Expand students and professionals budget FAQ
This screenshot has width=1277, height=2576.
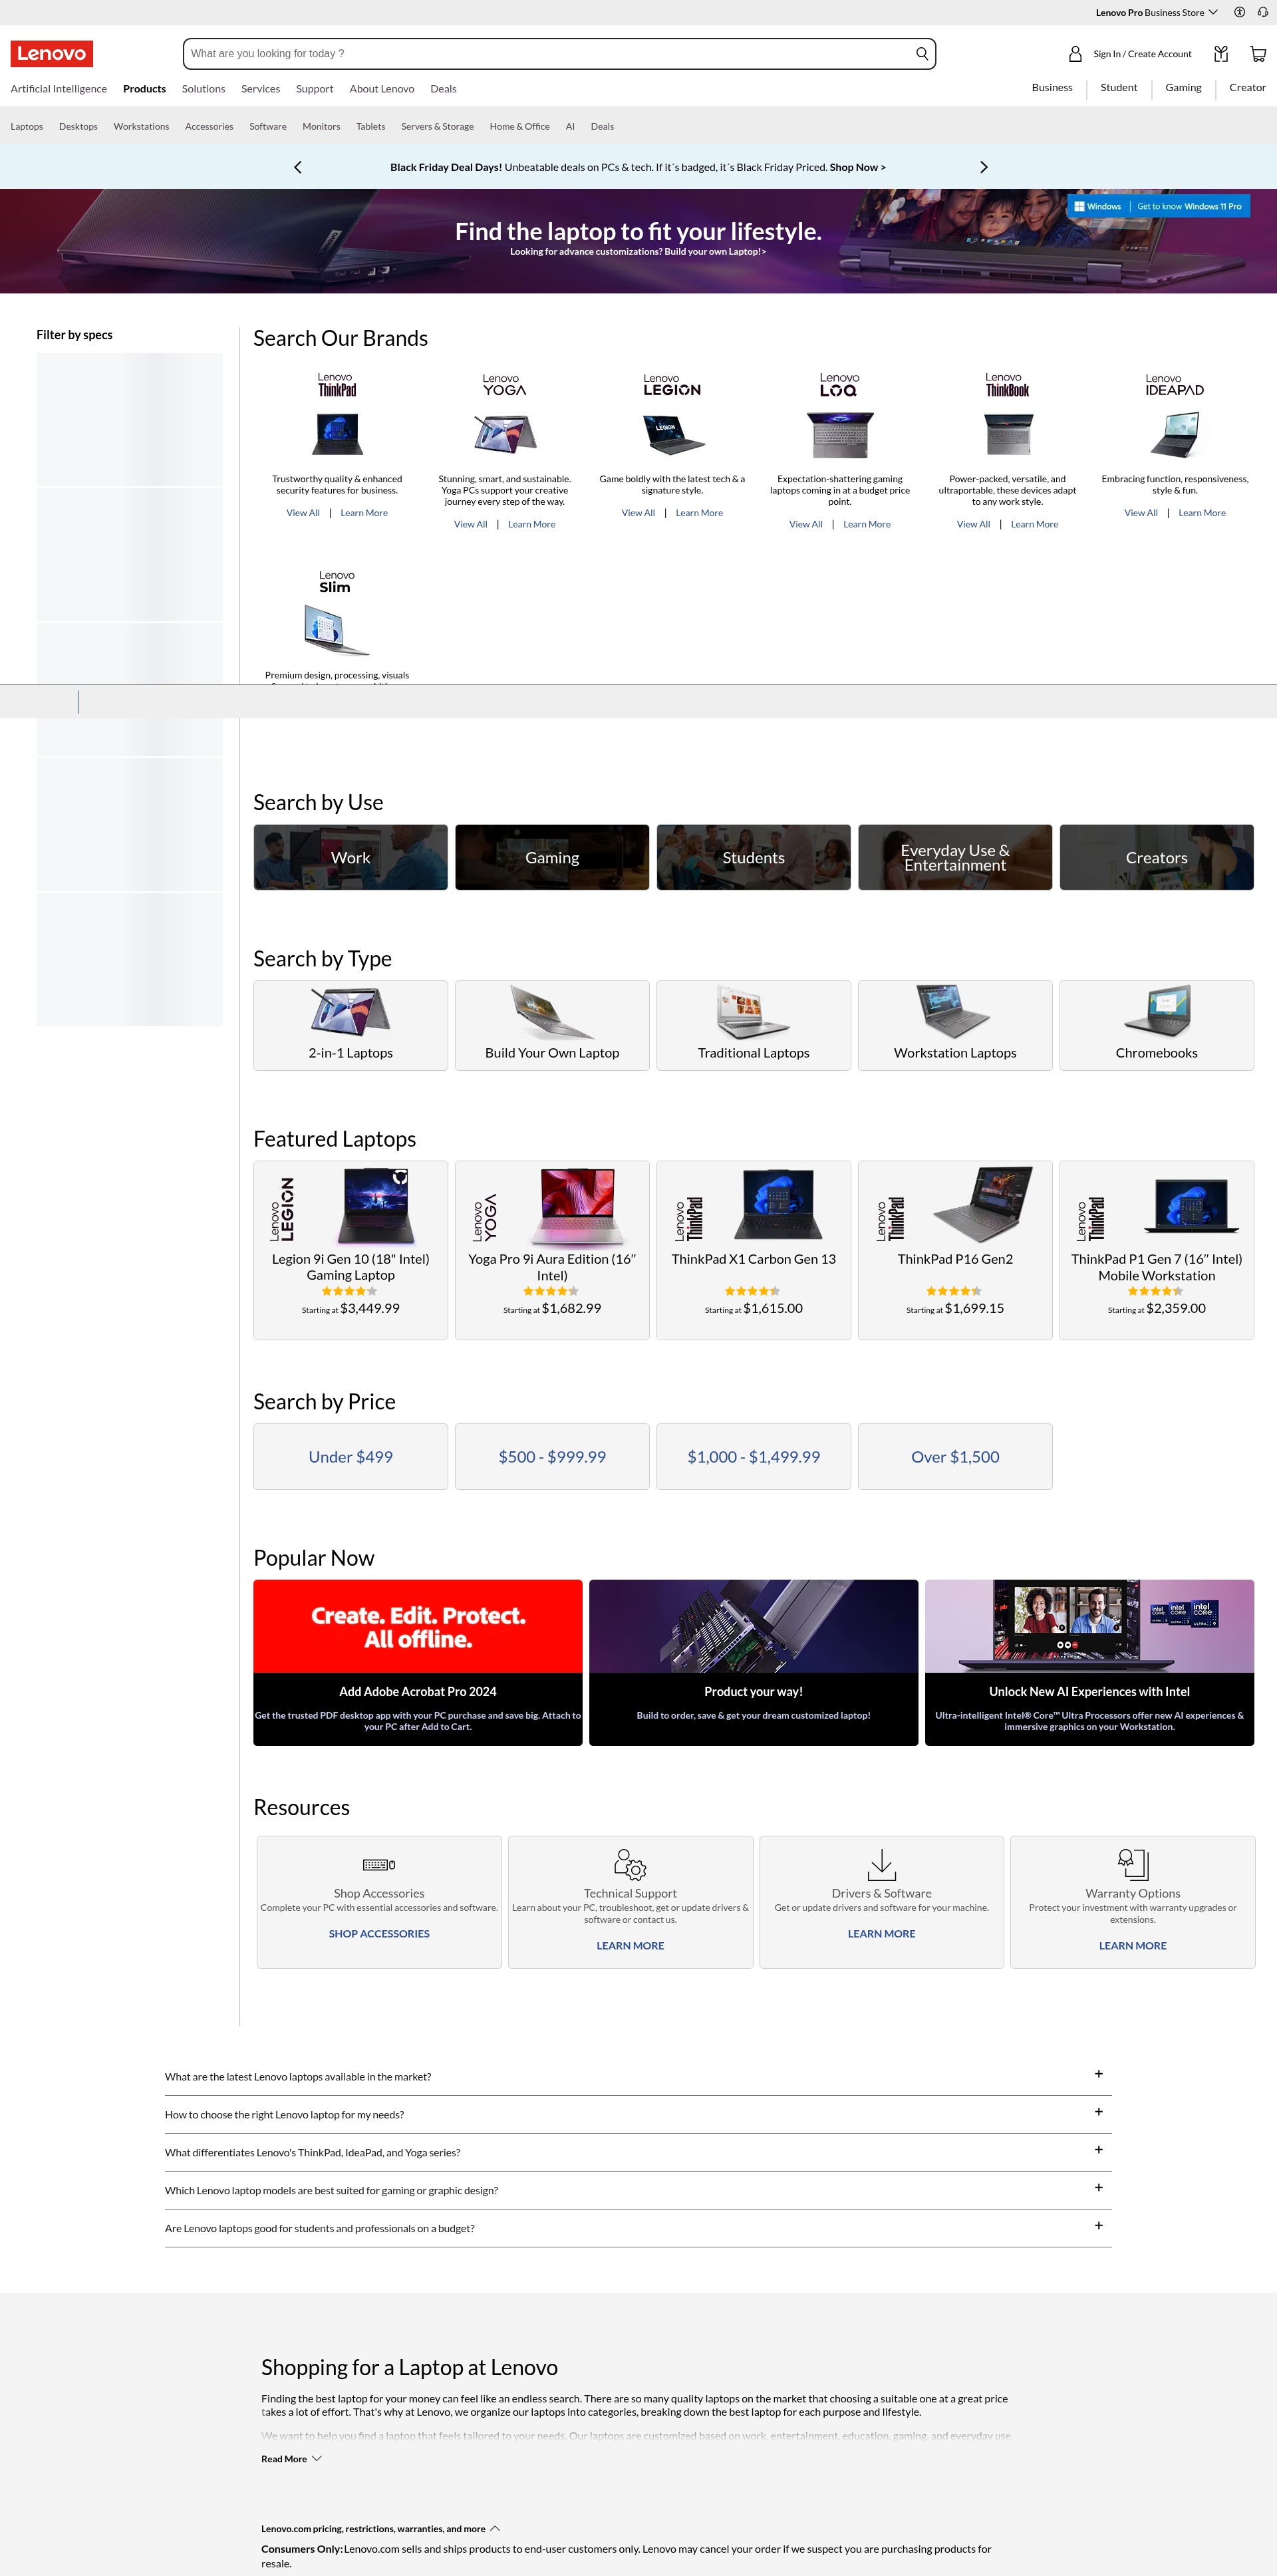(x=638, y=2228)
